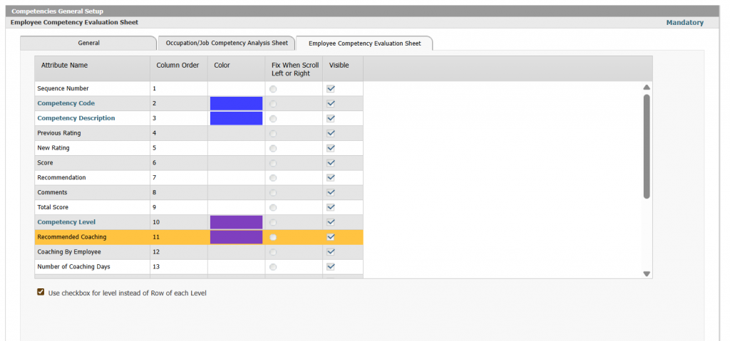This screenshot has width=730, height=341.
Task: Click the Mandatory link
Action: pos(684,22)
